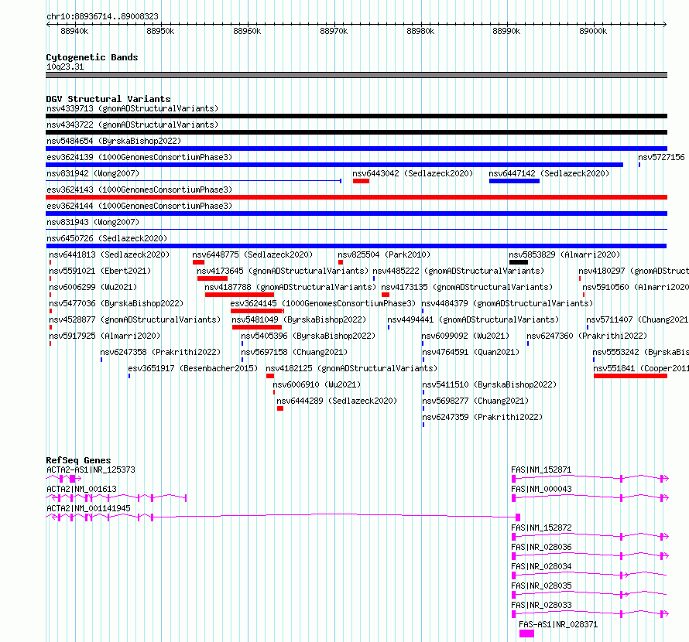Select esv3624143 variant label
The height and width of the screenshot is (642, 689).
[139, 190]
